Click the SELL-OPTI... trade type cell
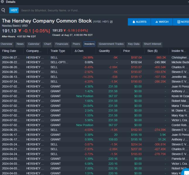 click(59, 62)
